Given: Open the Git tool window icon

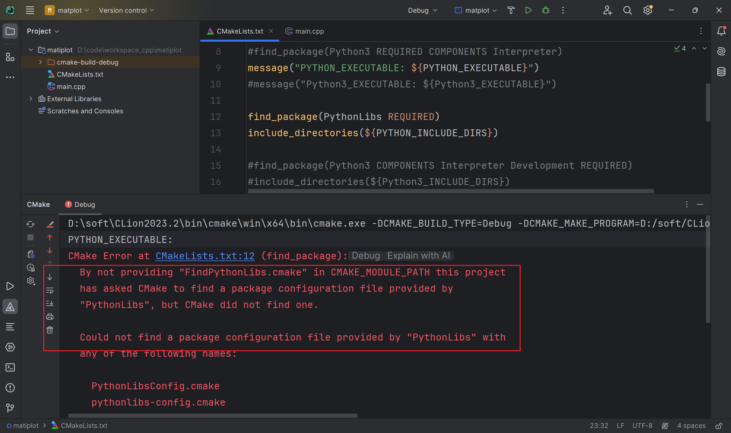Looking at the screenshot, I should (x=10, y=408).
